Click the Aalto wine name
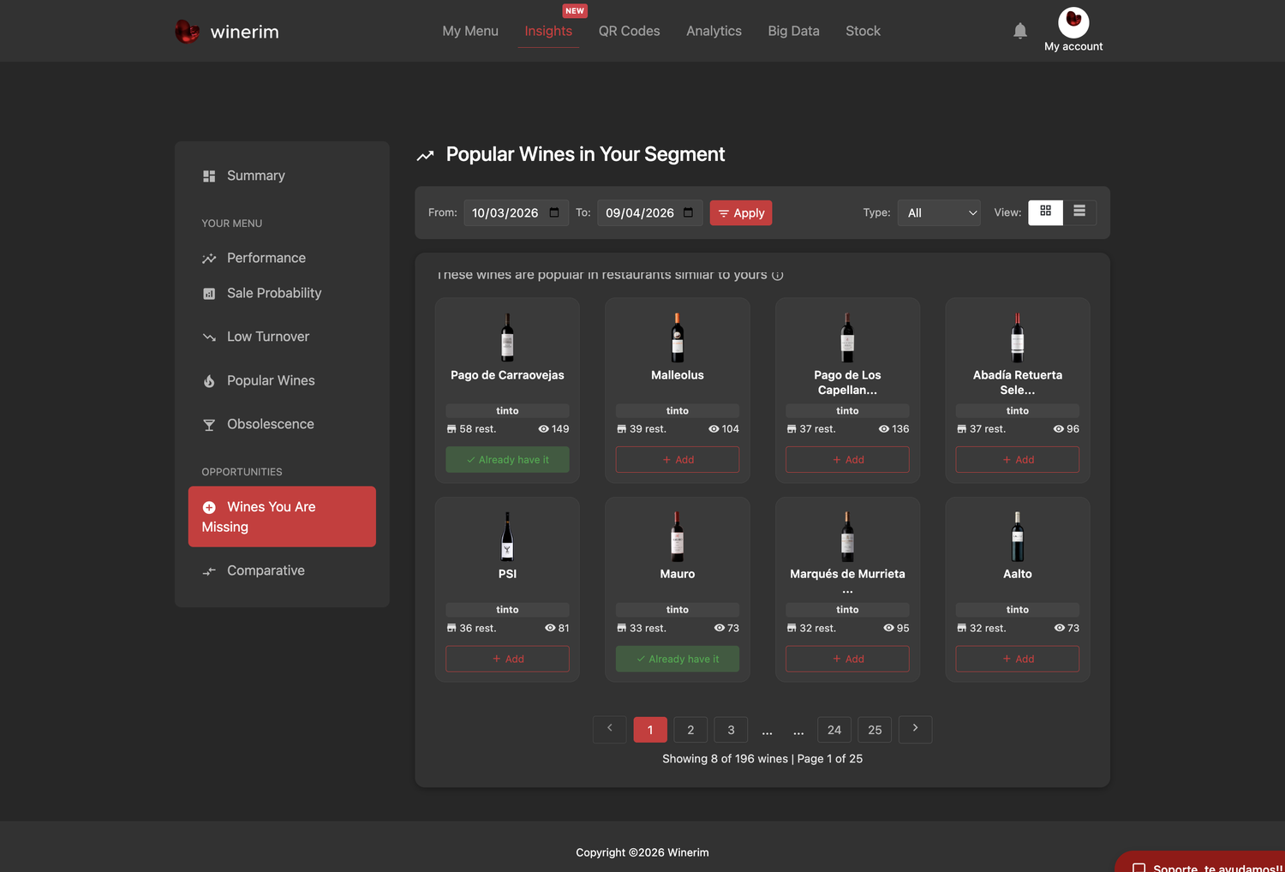Screen dimensions: 1285x872 [1018, 574]
